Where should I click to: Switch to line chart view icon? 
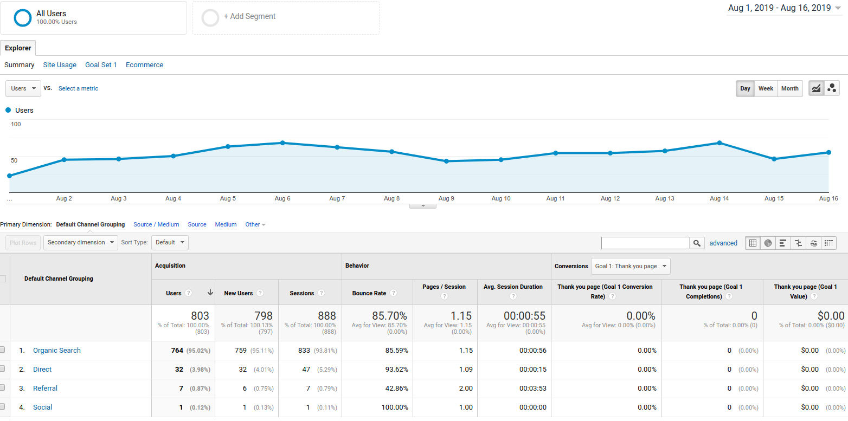tap(816, 88)
